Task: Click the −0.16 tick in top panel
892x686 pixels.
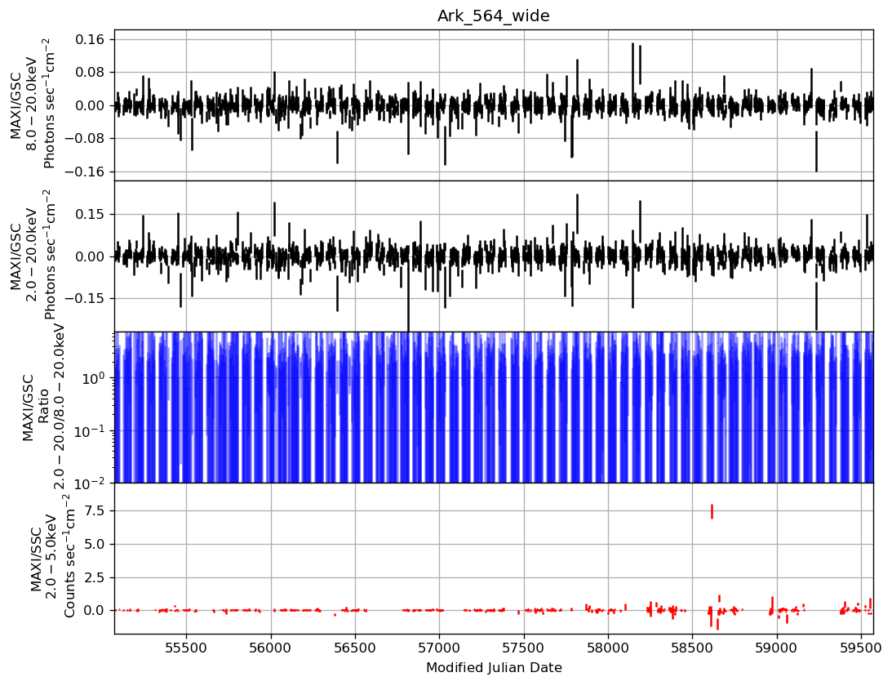Action: [x=83, y=171]
